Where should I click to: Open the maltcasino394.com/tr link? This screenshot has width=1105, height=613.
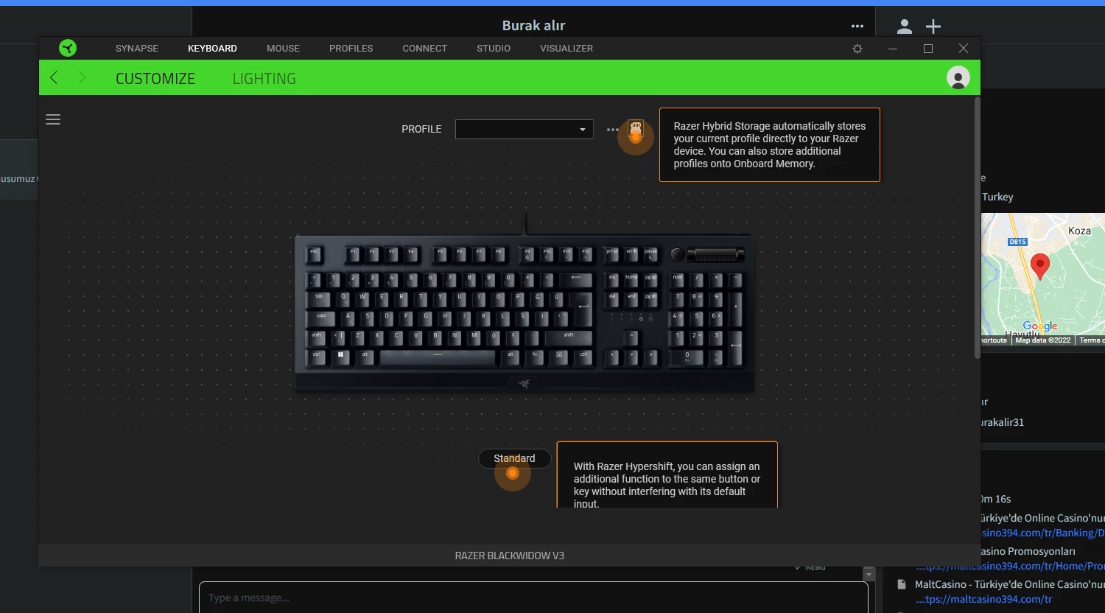(983, 599)
